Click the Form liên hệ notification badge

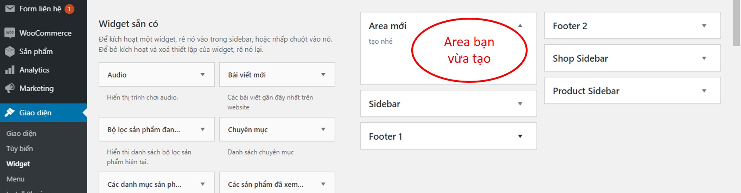(x=69, y=9)
